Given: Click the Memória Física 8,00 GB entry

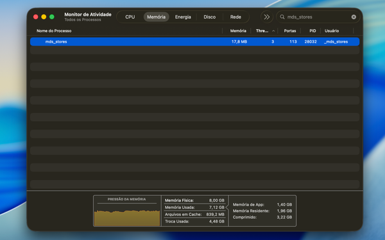Looking at the screenshot, I should (x=194, y=200).
